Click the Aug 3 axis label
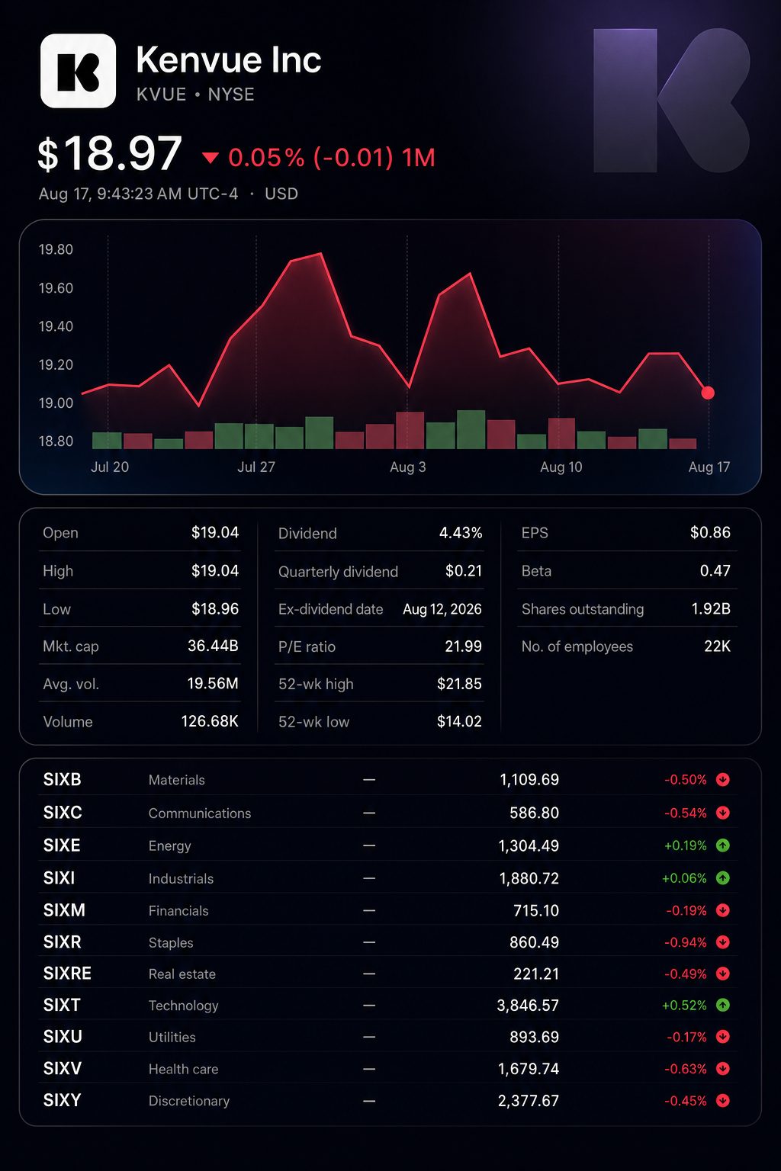781x1171 pixels. (408, 467)
